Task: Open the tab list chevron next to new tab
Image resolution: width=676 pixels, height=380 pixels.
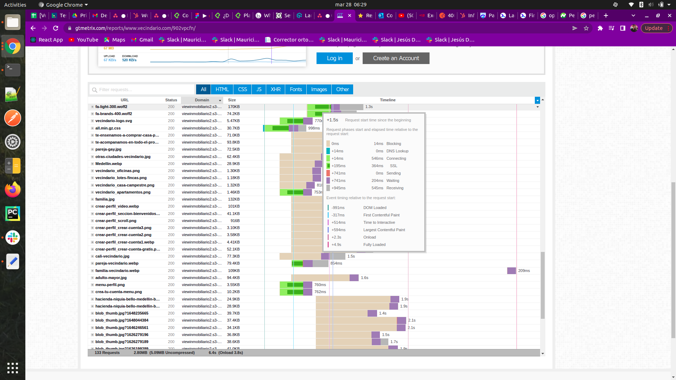Action: tap(633, 15)
